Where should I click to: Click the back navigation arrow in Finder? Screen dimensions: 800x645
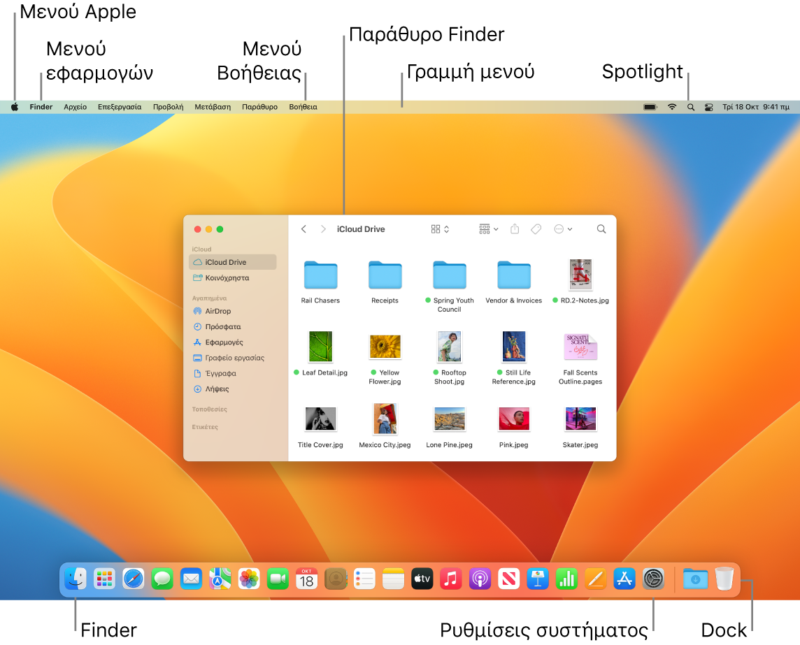click(303, 229)
